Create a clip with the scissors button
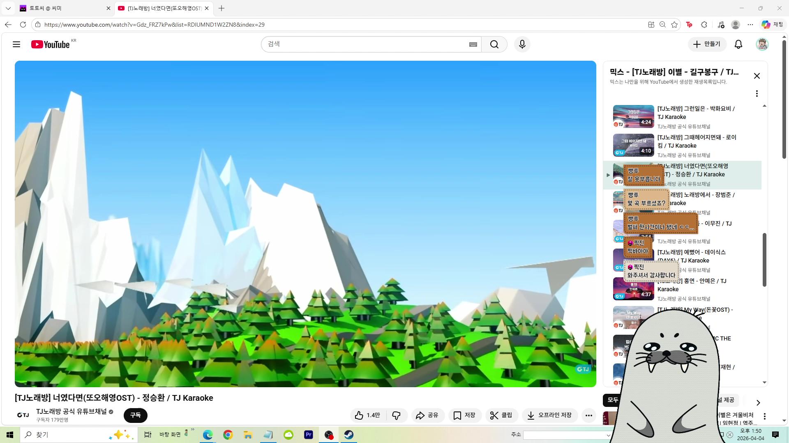The height and width of the screenshot is (443, 789). [x=501, y=416]
